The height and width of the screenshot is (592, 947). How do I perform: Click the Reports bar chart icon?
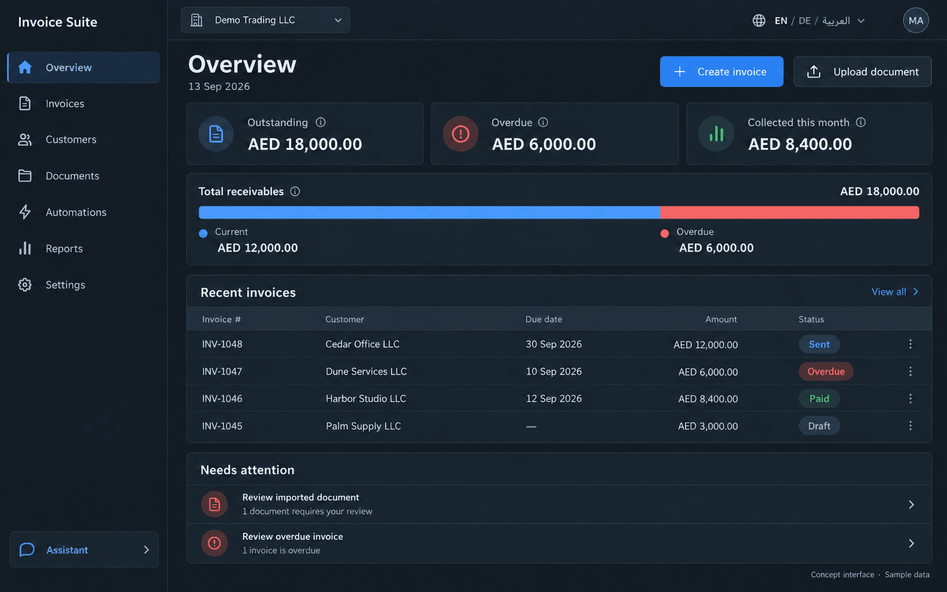tap(24, 248)
